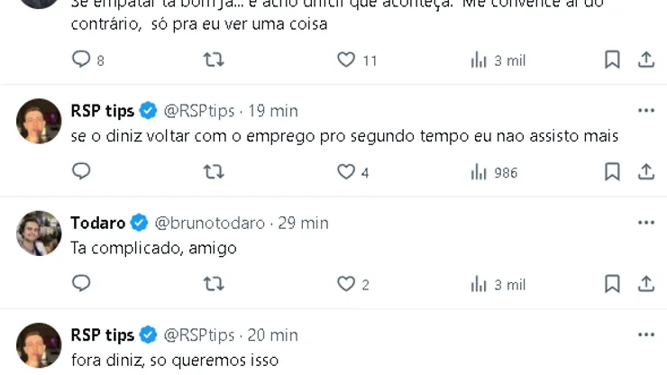Like RSP tips tweet with 4 likes
The width and height of the screenshot is (667, 375).
pyautogui.click(x=347, y=171)
